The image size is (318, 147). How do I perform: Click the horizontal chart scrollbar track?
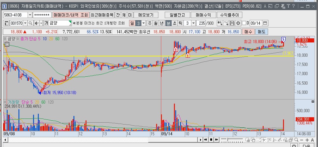[102, 140]
